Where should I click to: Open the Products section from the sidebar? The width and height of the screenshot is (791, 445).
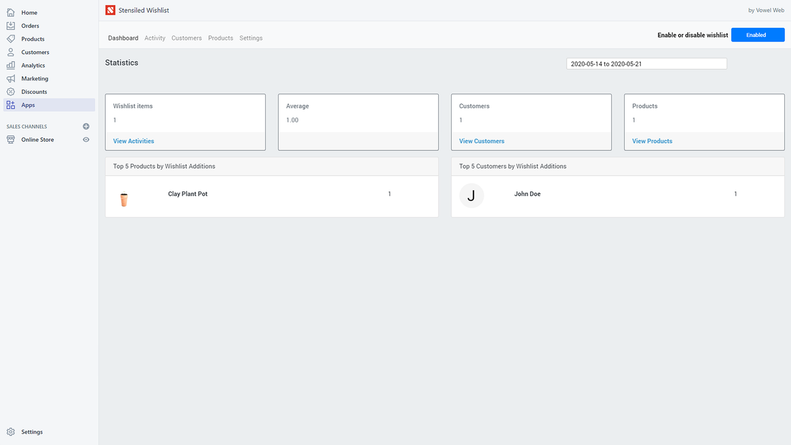click(11, 38)
